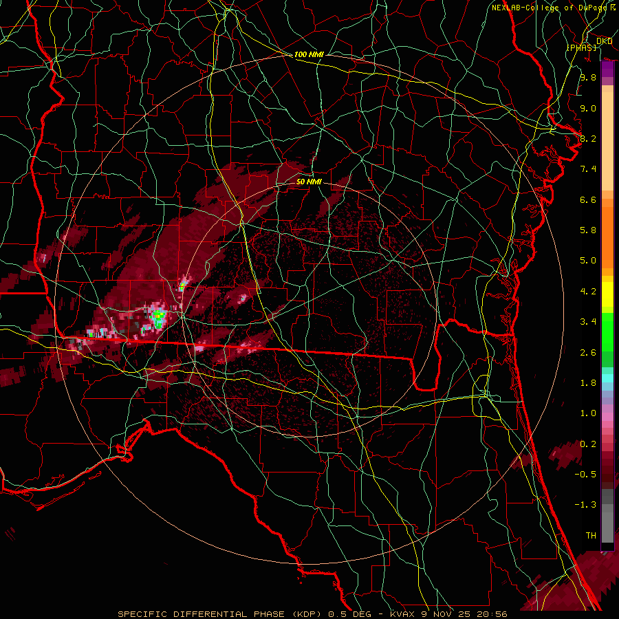Click the 9.8 value on the scale
Screen dimensions: 619x619
click(x=588, y=77)
